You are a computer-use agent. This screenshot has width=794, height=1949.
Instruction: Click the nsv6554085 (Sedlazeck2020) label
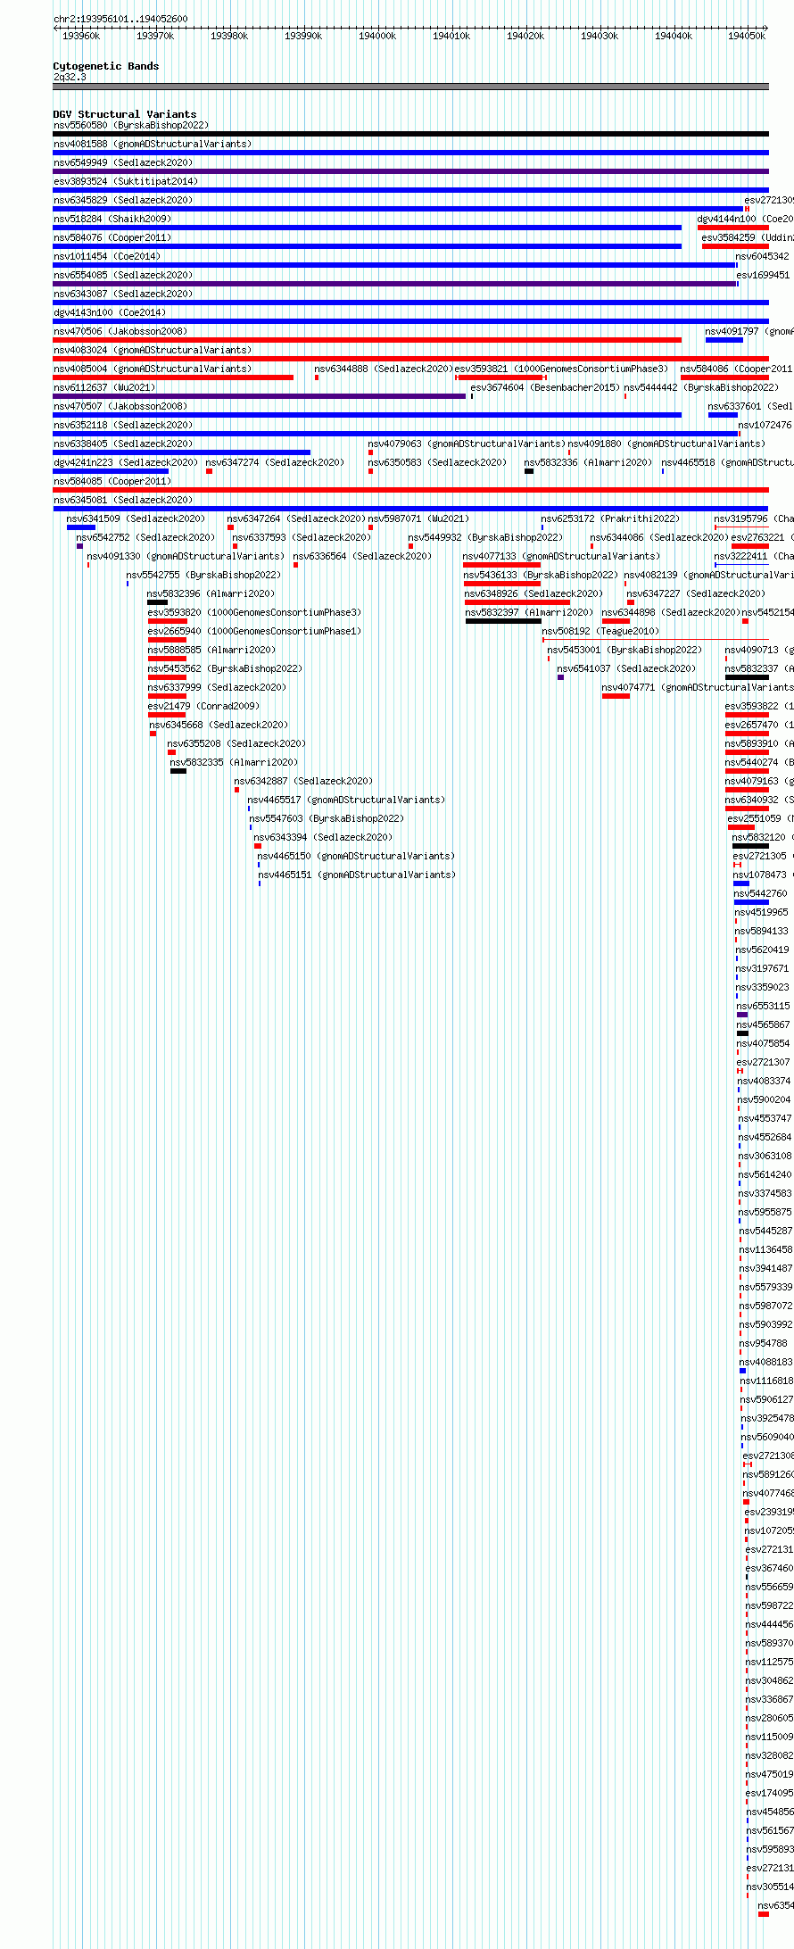click(x=123, y=275)
